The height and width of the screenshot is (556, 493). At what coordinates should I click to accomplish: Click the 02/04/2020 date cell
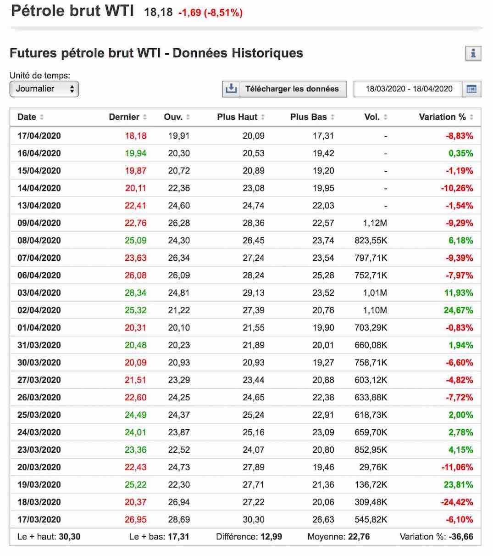[39, 310]
